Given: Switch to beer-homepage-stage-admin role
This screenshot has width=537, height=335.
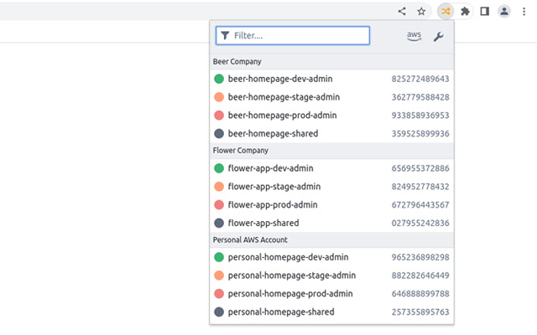Looking at the screenshot, I should [x=332, y=97].
